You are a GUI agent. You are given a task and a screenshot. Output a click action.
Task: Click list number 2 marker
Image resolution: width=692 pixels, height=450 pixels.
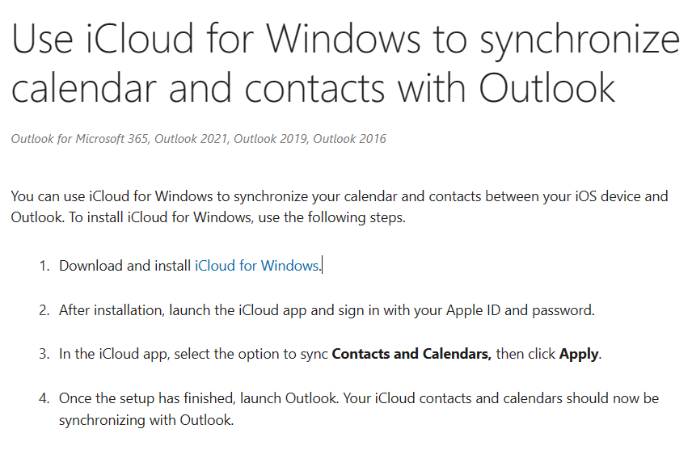click(44, 309)
